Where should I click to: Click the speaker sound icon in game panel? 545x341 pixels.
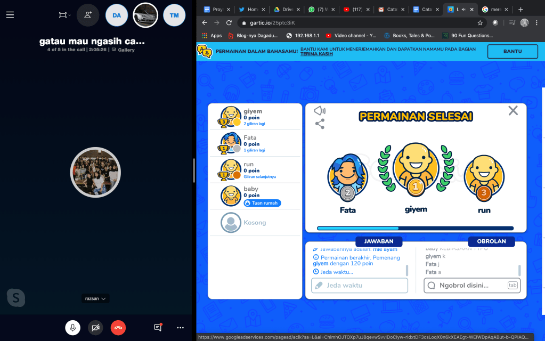coord(320,111)
